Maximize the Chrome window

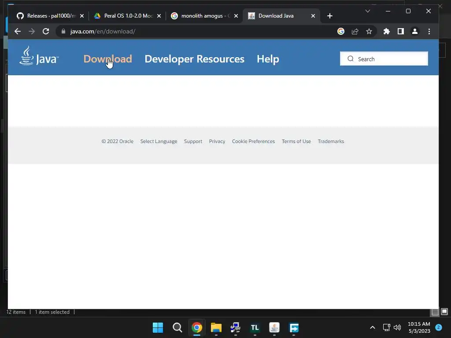(408, 11)
